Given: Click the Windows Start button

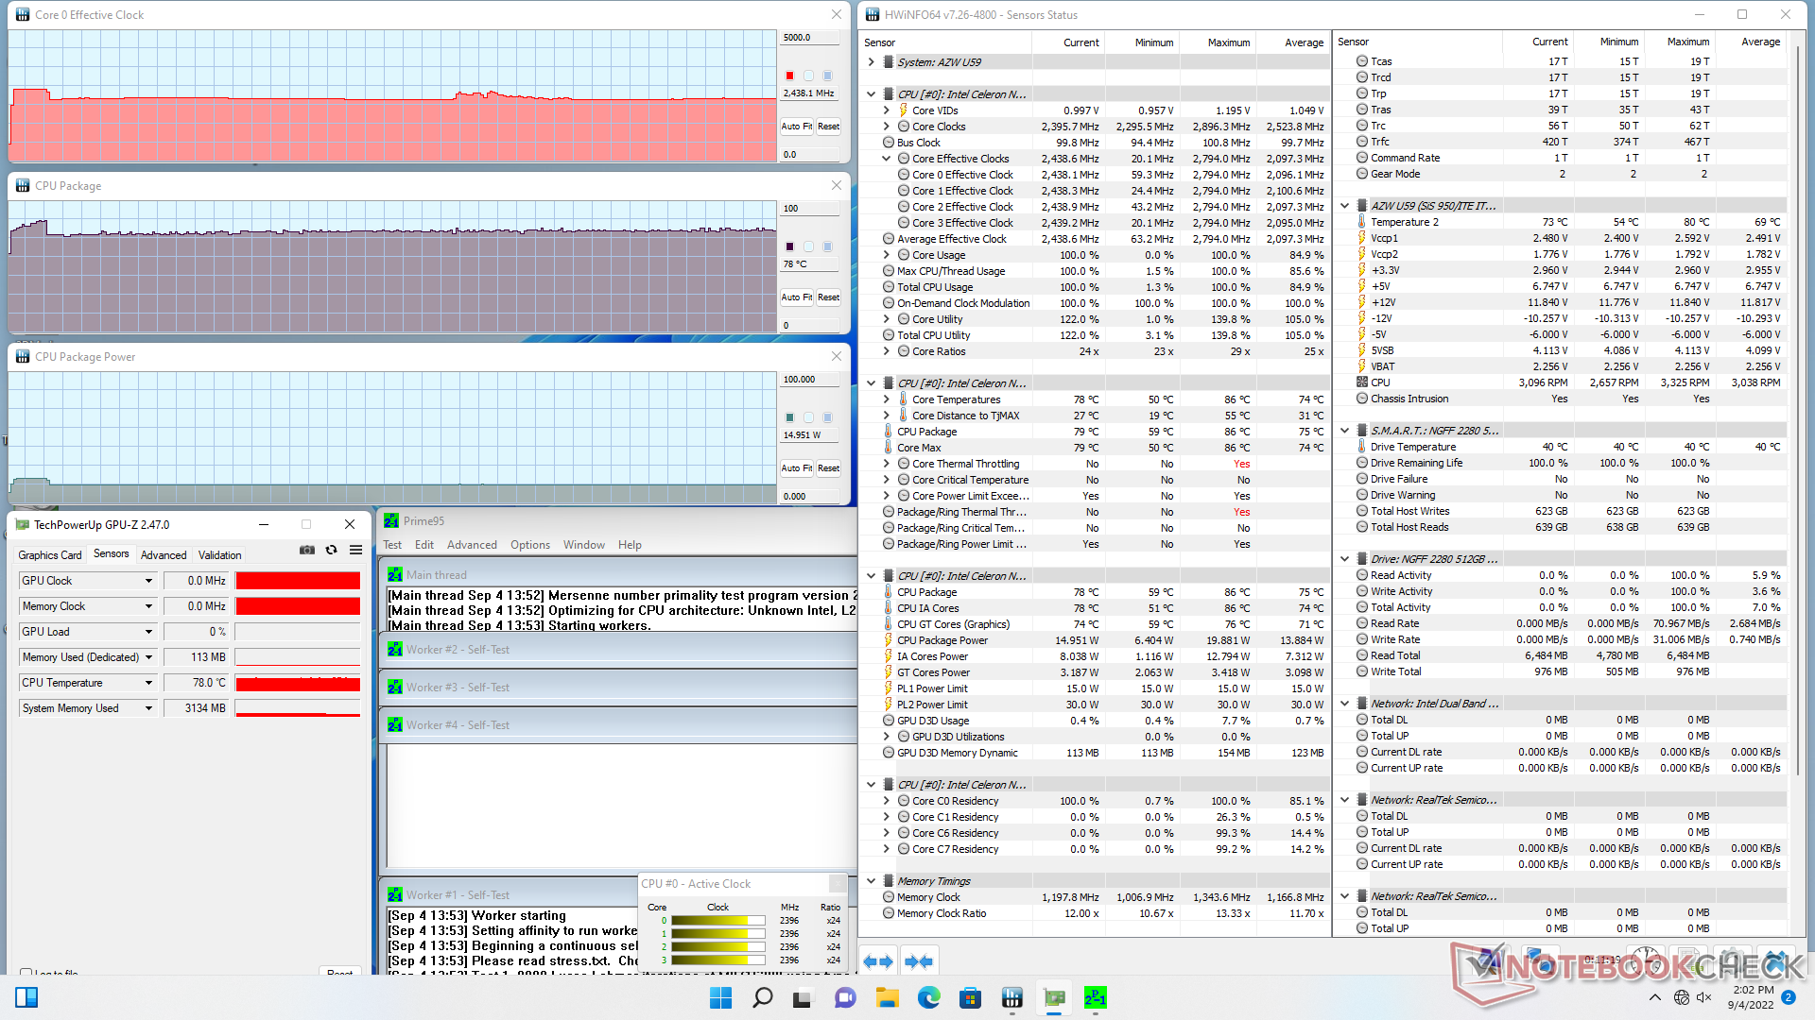Looking at the screenshot, I should pos(720,998).
